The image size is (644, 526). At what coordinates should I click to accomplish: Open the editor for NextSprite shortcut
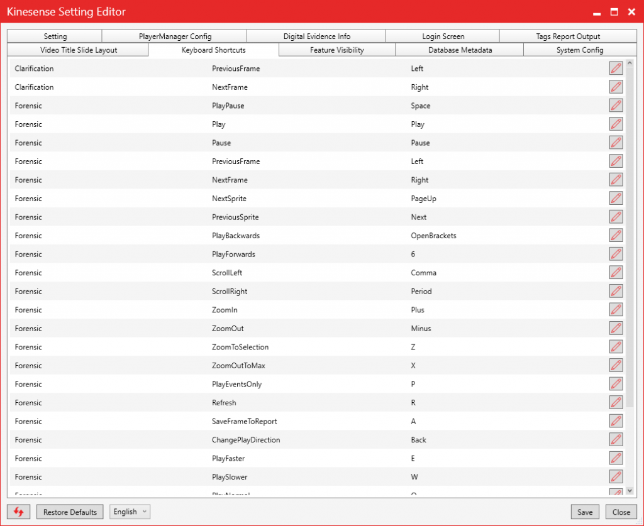coord(616,198)
